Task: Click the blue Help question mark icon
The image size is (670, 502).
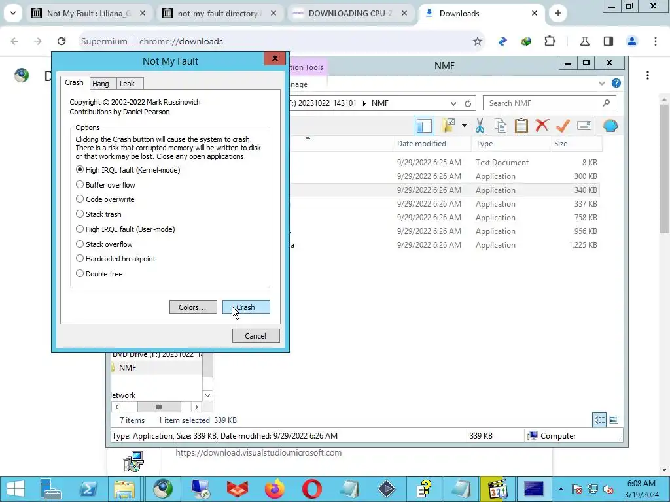Action: tap(616, 83)
